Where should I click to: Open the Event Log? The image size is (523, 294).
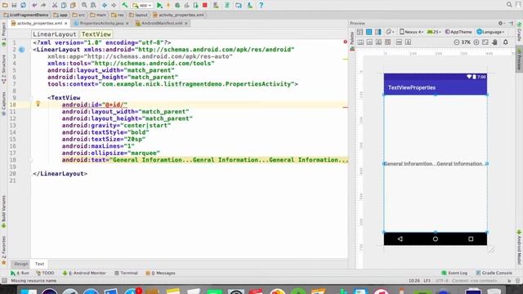[454, 273]
